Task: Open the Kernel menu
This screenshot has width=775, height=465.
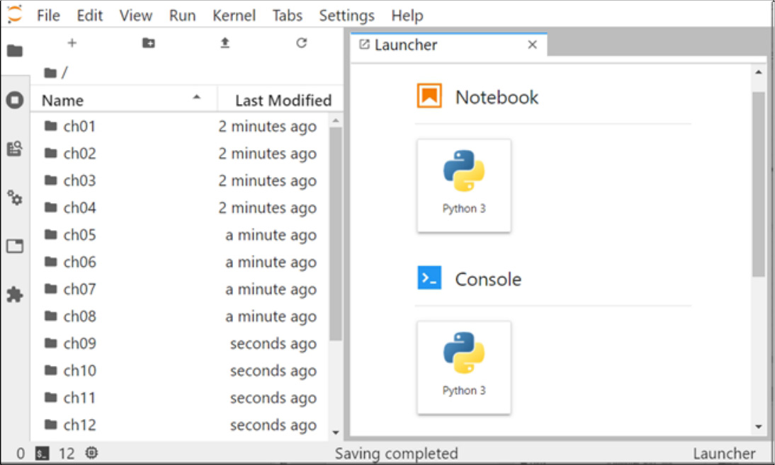Action: 234,16
